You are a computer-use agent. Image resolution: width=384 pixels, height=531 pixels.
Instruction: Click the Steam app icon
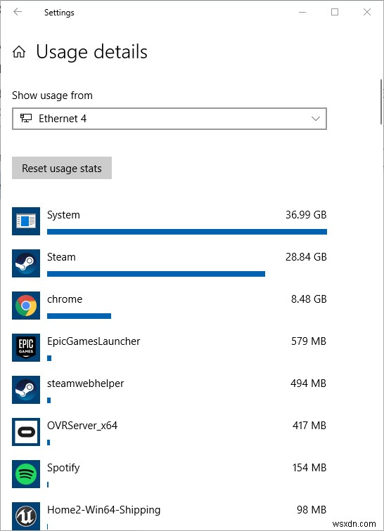click(26, 263)
